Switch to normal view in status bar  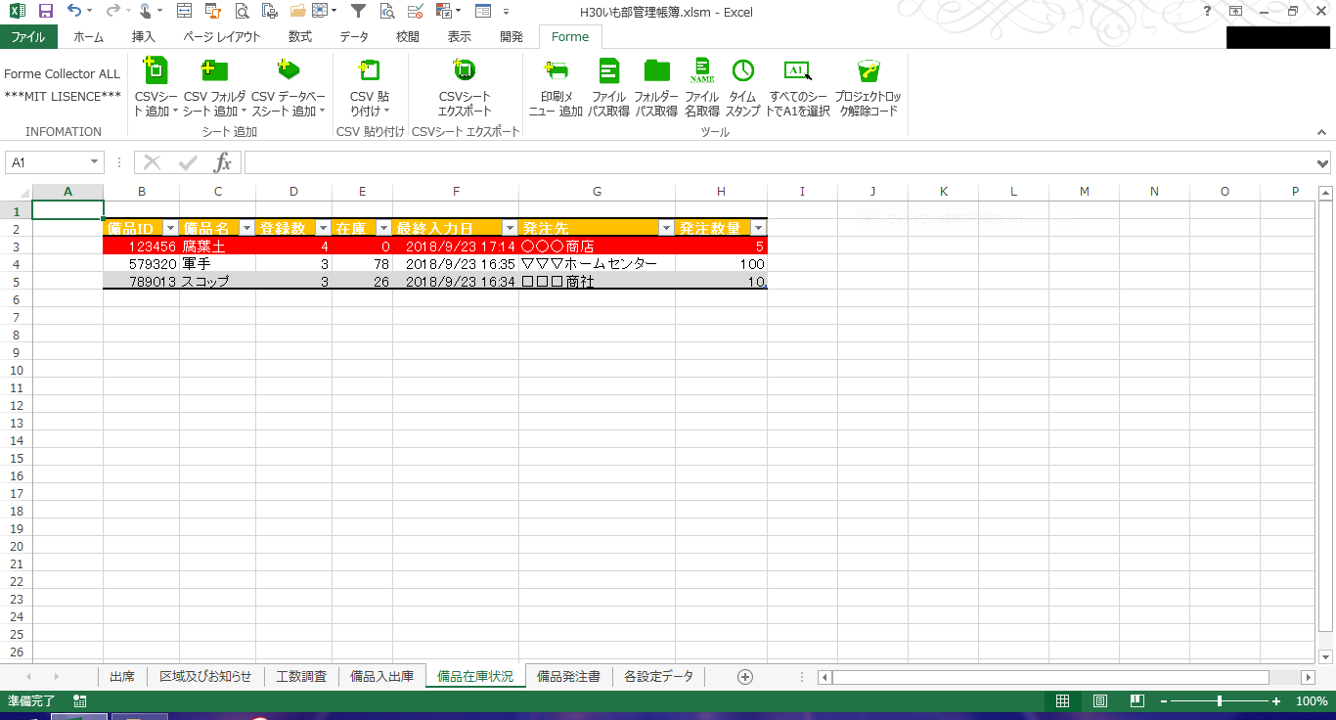[x=1062, y=701]
